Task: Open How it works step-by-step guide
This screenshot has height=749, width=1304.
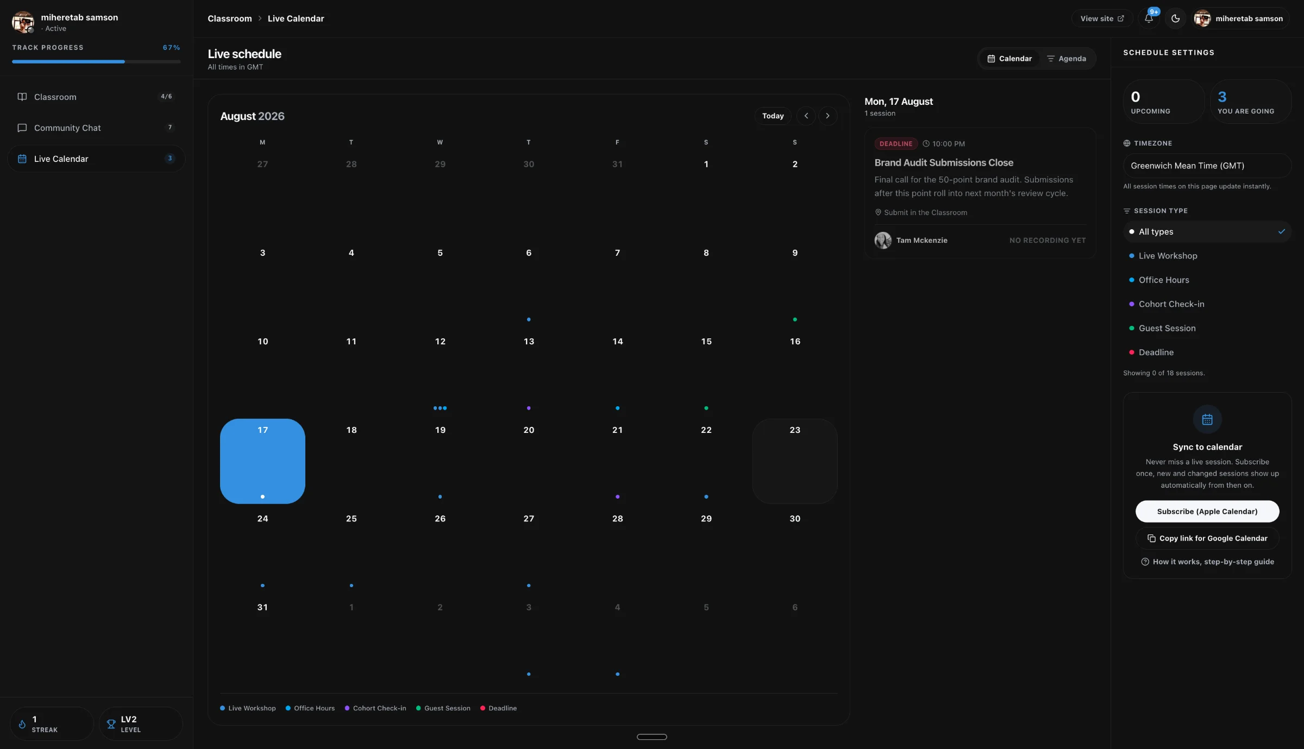Action: (1207, 562)
